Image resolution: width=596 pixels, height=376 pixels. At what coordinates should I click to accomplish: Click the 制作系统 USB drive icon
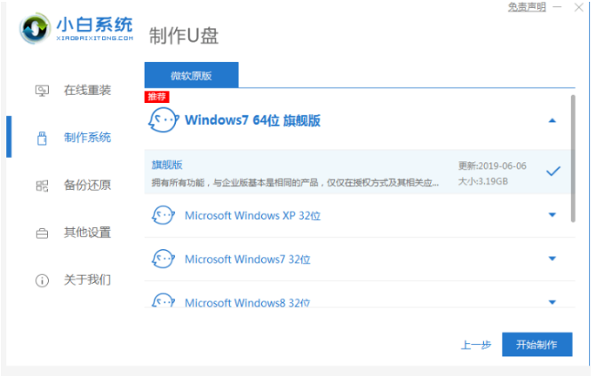pos(42,137)
